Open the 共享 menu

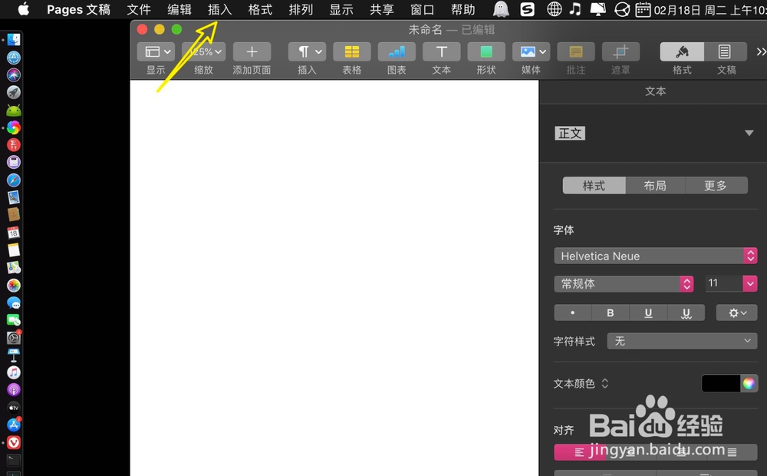point(381,9)
